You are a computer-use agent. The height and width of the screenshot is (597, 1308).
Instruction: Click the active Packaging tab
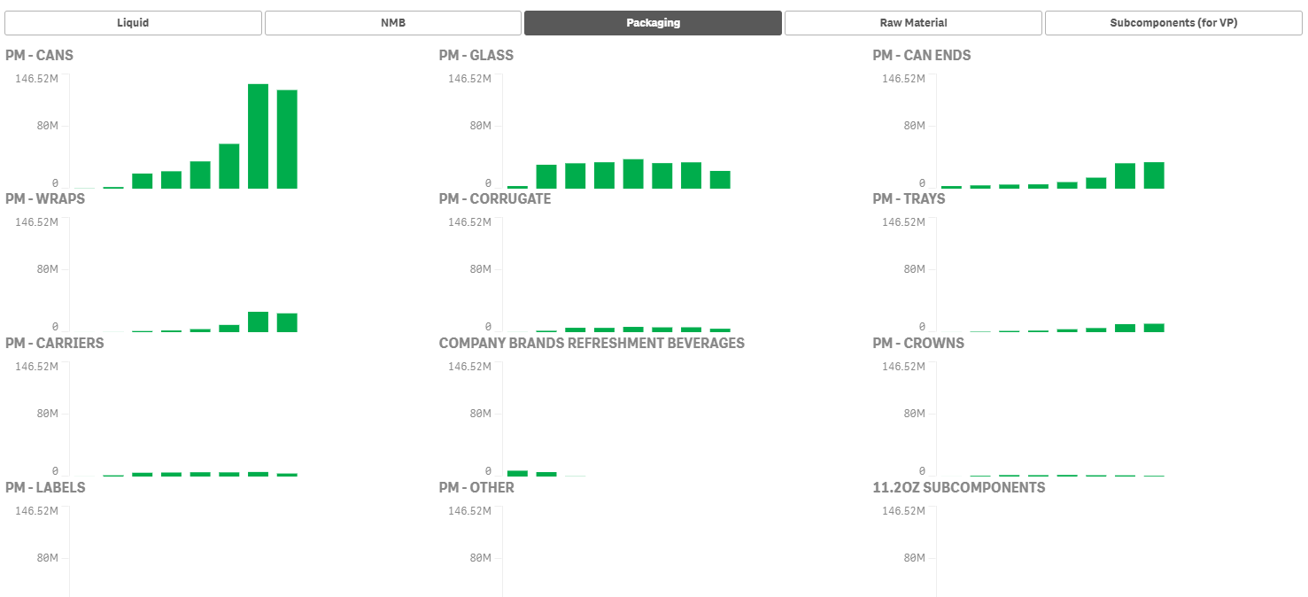[x=653, y=21]
